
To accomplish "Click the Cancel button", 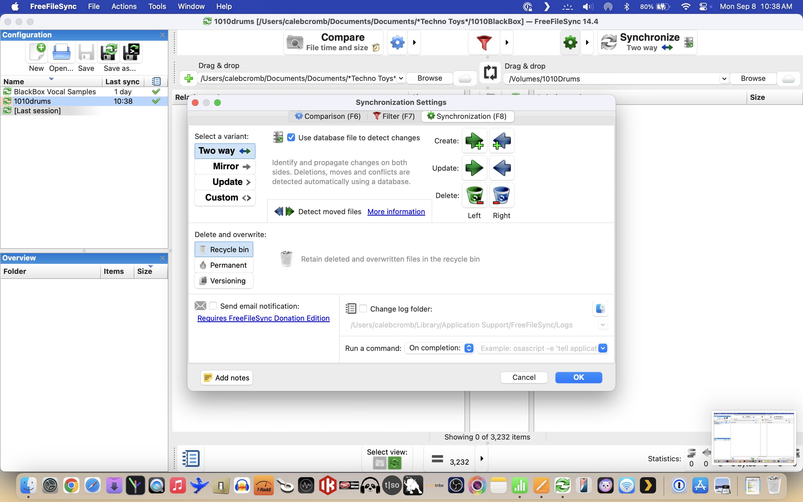I will 524,377.
